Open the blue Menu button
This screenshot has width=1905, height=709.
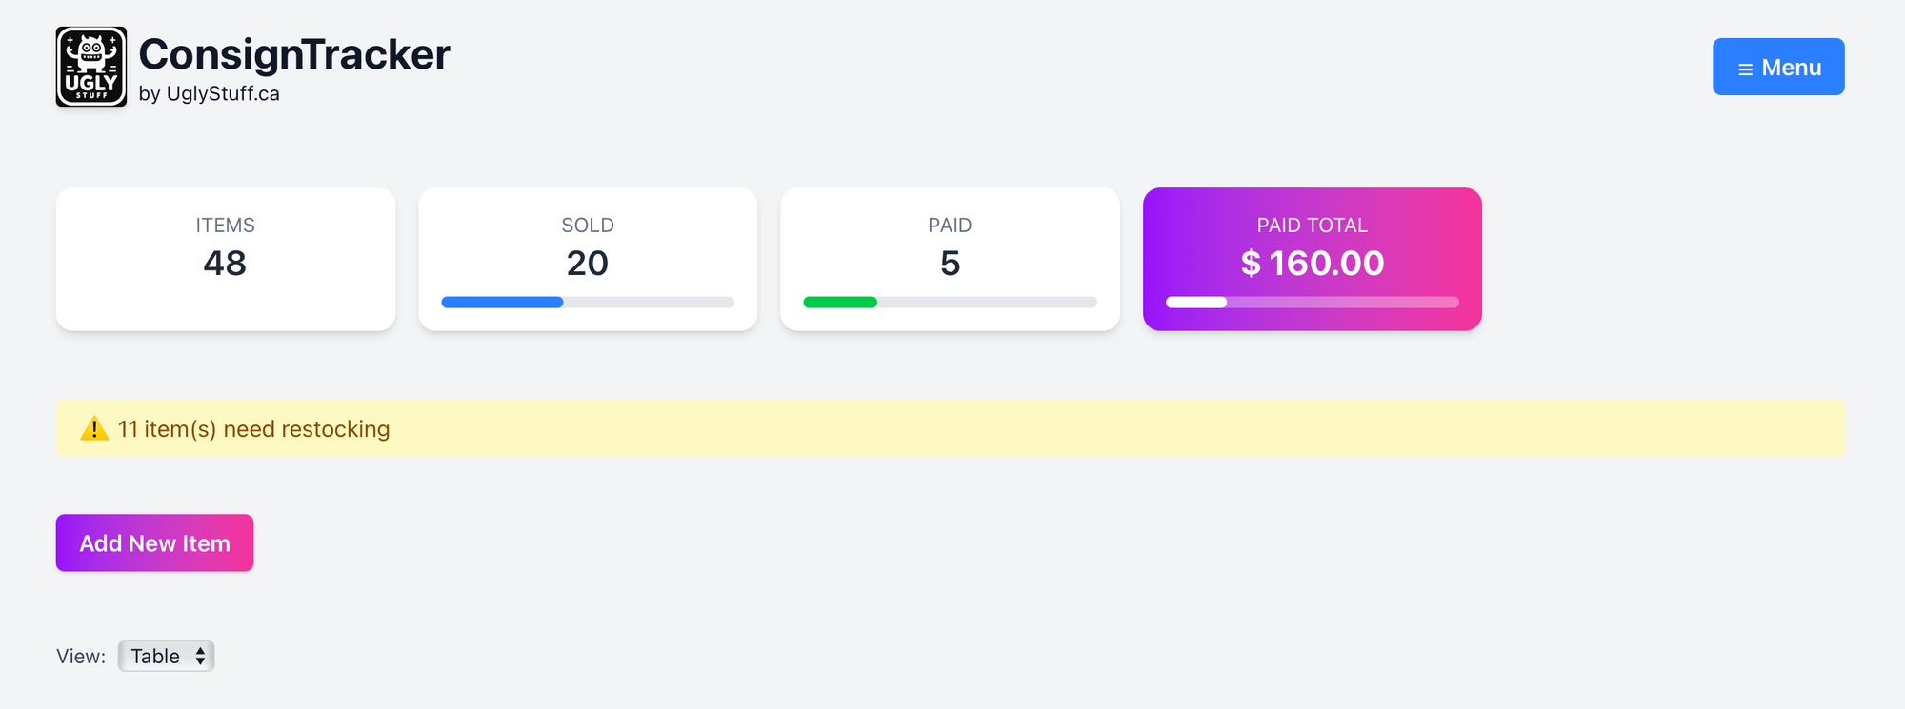(1777, 67)
